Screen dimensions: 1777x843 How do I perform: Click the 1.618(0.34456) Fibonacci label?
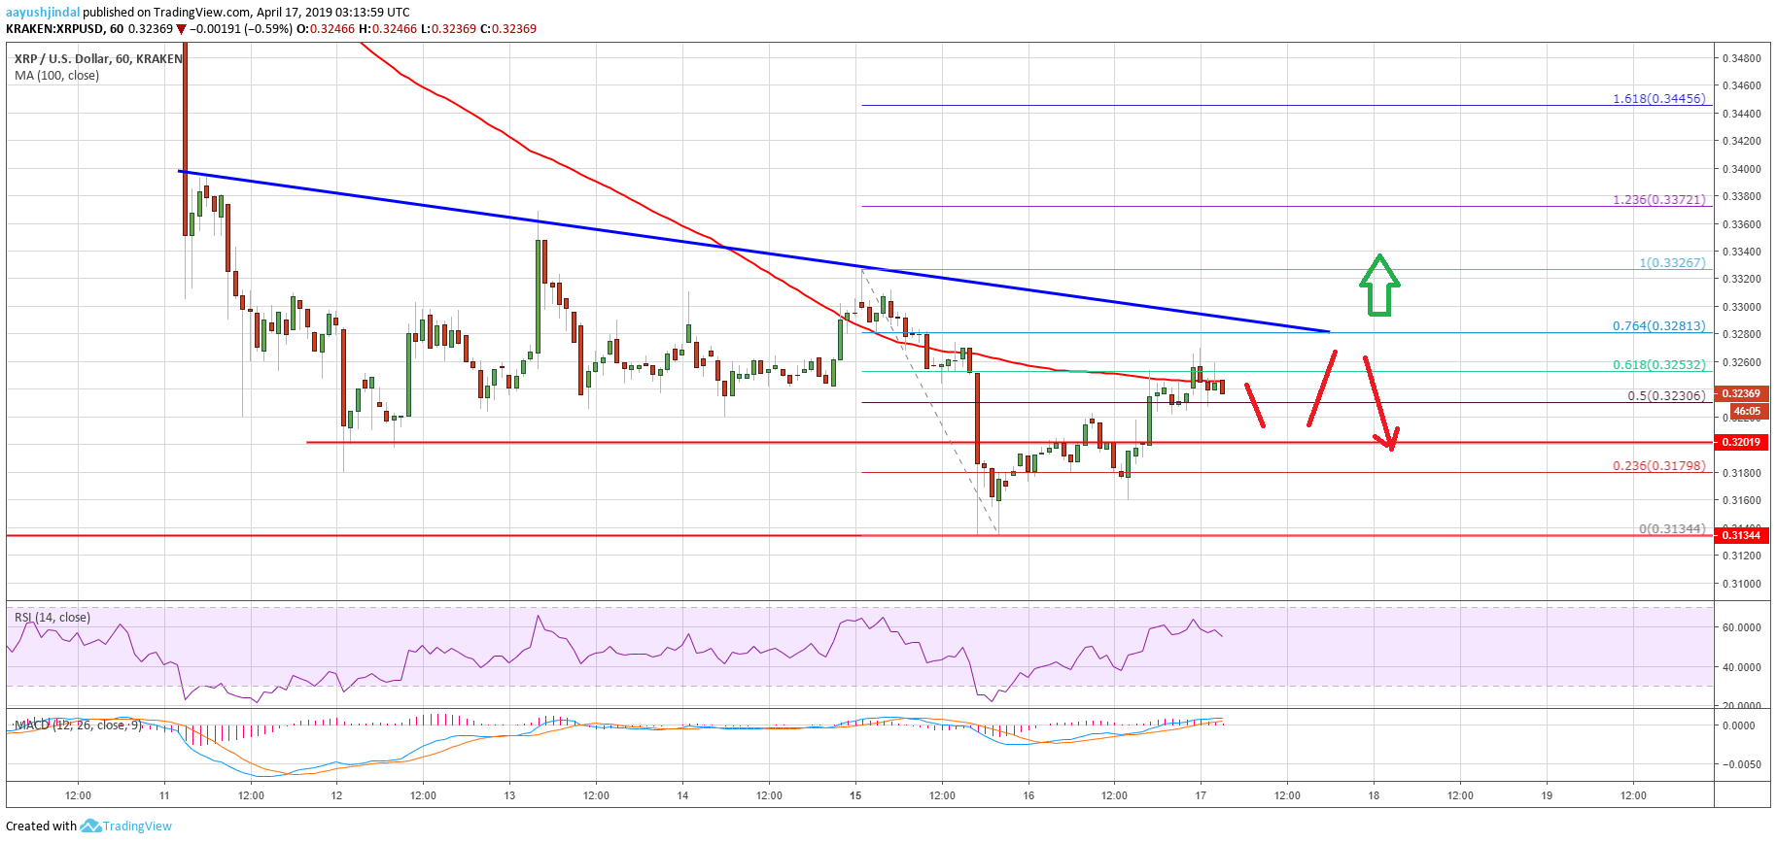[x=1658, y=99]
